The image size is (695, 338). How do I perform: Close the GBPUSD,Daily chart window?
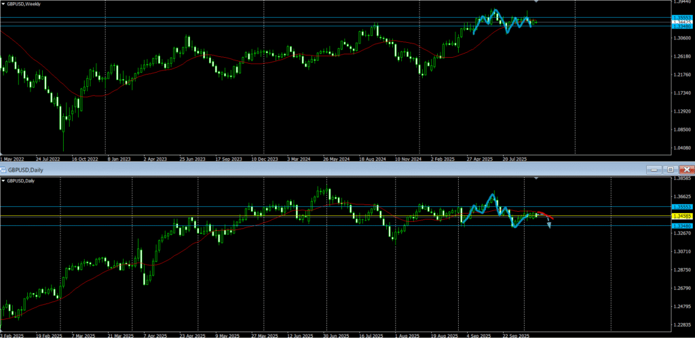(x=687, y=169)
